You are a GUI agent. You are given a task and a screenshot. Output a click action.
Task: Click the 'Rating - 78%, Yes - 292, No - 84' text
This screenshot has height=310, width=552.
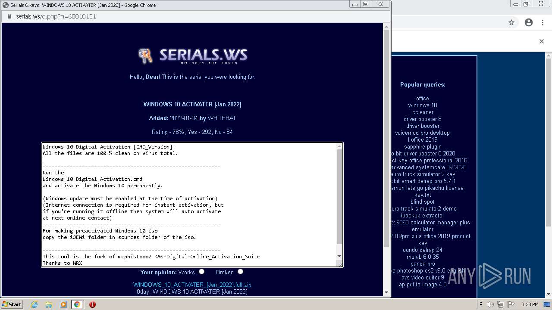click(x=192, y=132)
